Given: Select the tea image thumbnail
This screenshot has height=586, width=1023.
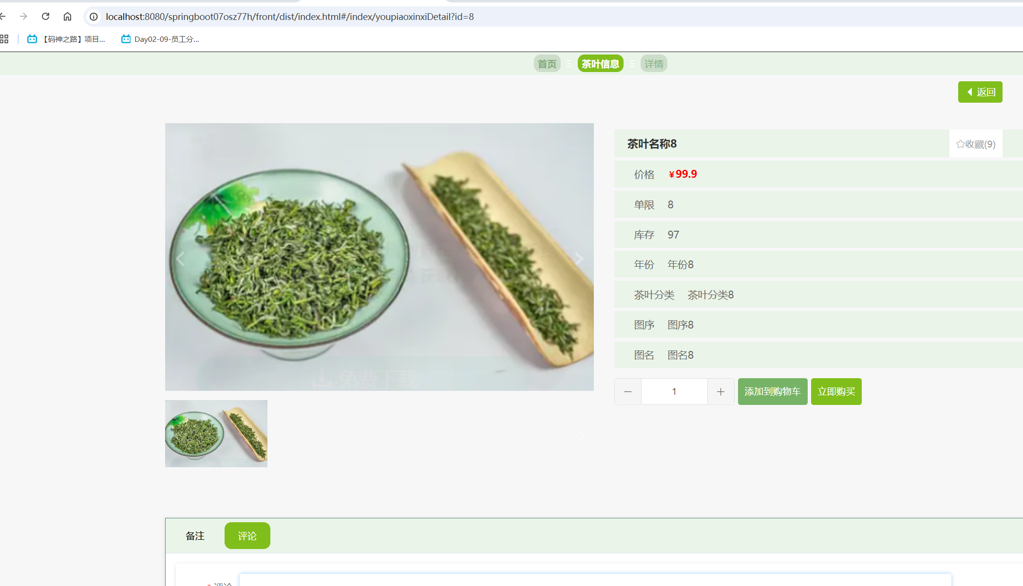Looking at the screenshot, I should tap(216, 434).
